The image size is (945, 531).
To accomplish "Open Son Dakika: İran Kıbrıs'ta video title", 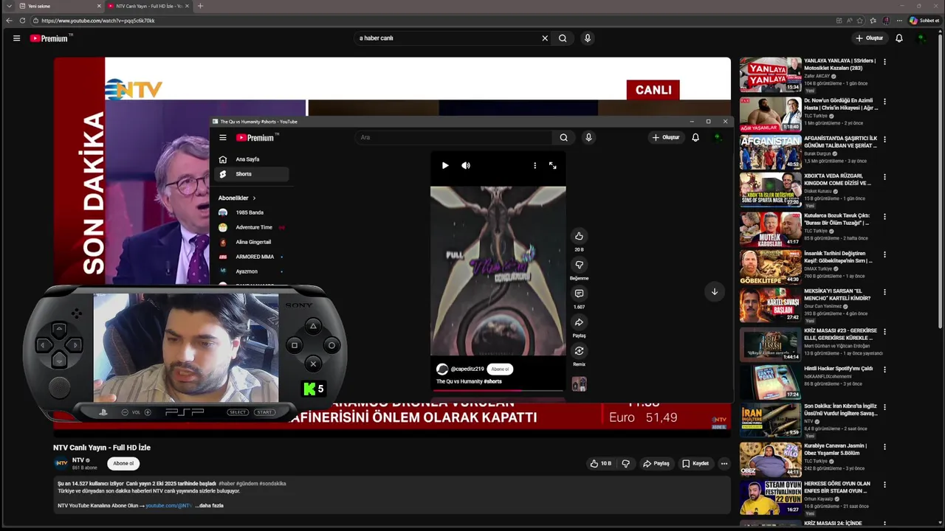I will [x=841, y=410].
